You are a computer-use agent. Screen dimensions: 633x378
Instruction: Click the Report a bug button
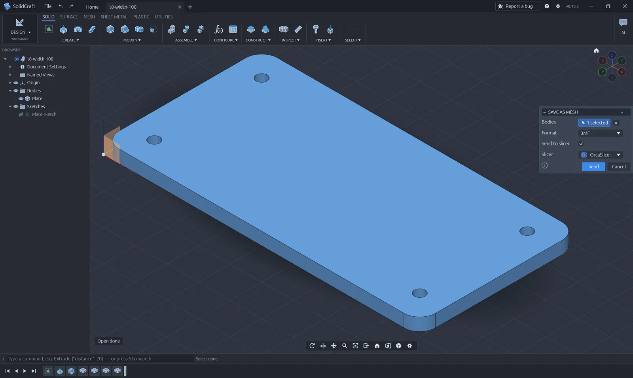(x=517, y=6)
